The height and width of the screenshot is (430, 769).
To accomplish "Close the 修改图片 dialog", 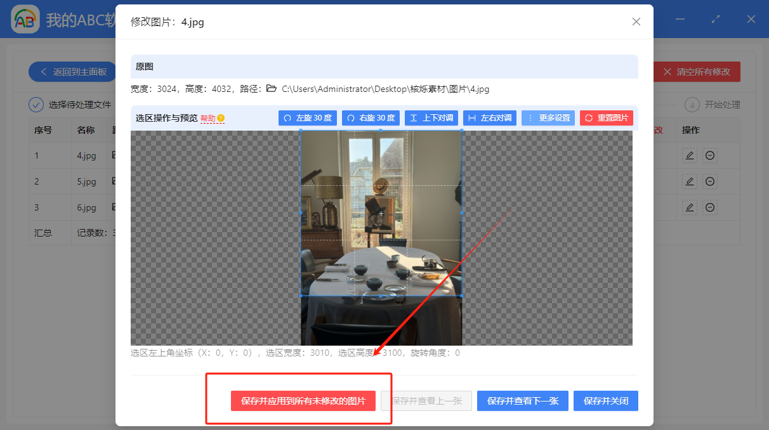I will click(636, 22).
